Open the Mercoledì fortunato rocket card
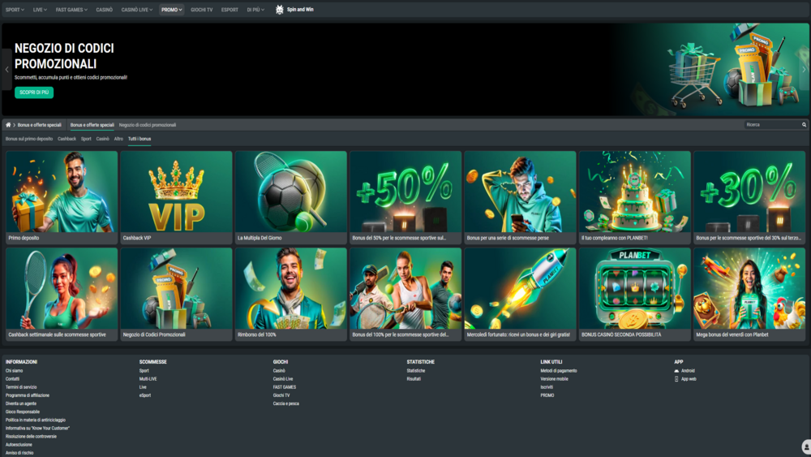Viewport: 811px width, 457px height. point(520,294)
